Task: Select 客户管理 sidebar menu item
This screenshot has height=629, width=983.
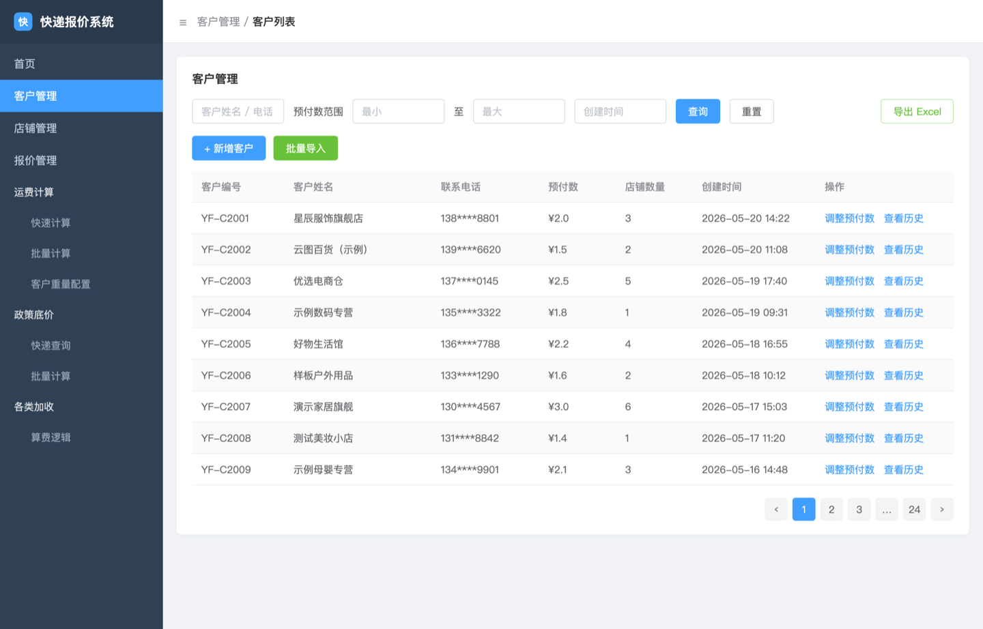Action: click(x=81, y=96)
